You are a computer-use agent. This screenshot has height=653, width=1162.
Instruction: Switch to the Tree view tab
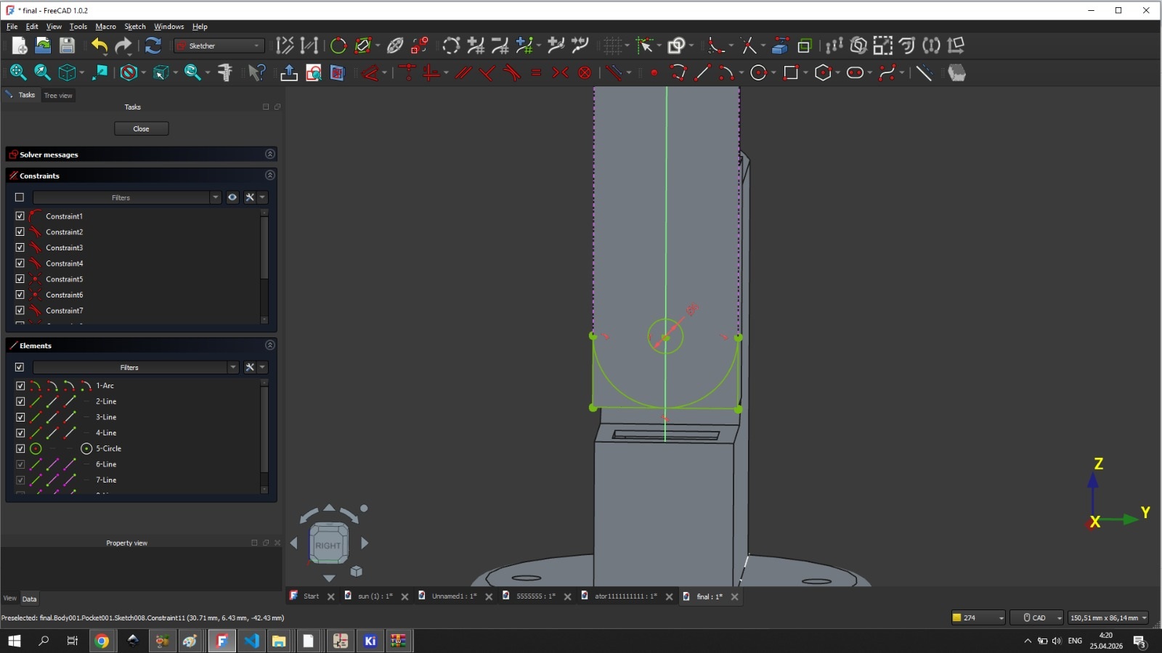pos(58,95)
